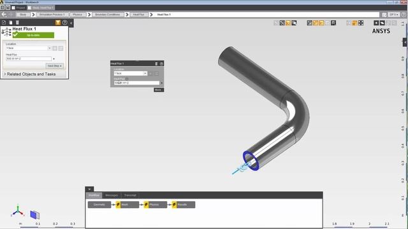
Task: Click the fit-to-view icon in the third toolbar group
Action: click(361, 23)
